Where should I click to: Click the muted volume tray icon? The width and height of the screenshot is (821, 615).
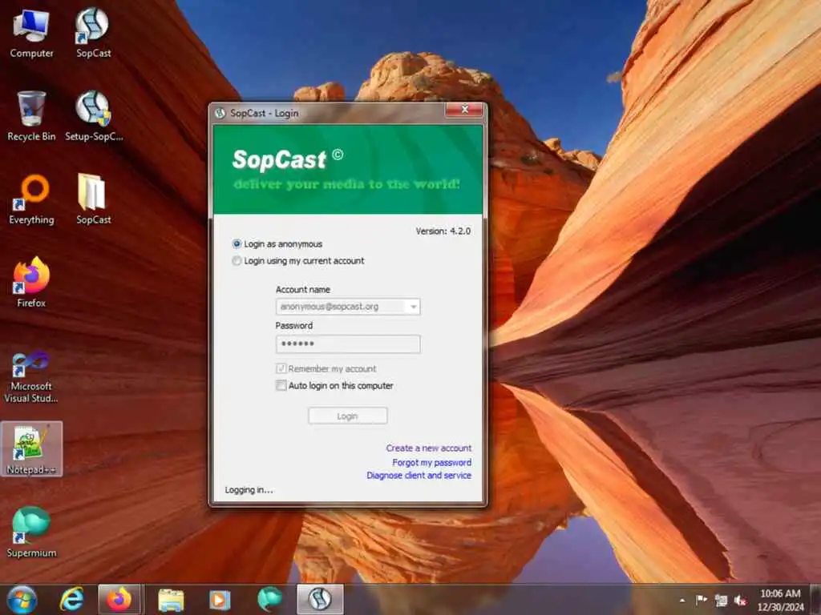point(740,600)
